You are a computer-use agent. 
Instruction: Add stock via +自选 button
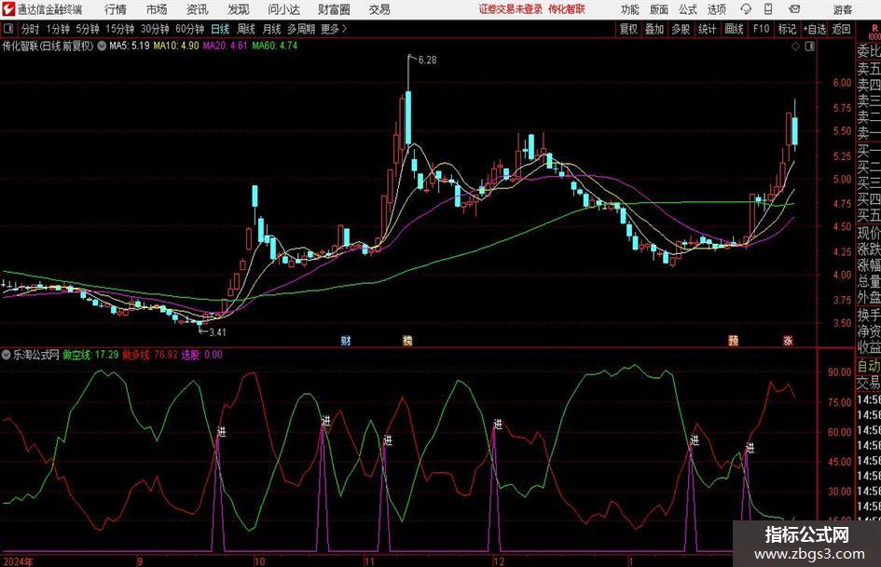click(815, 29)
